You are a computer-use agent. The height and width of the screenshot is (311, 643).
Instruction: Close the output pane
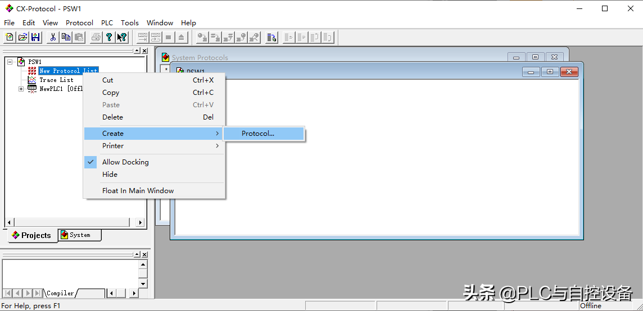(144, 254)
